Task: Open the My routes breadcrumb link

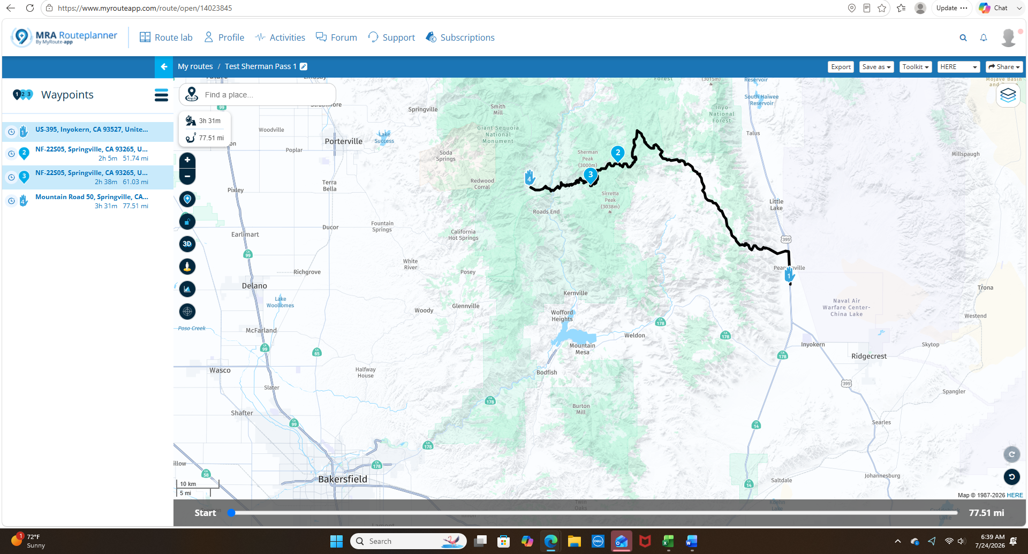Action: [x=195, y=66]
